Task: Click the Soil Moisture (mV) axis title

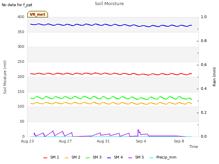Action: 5,77
